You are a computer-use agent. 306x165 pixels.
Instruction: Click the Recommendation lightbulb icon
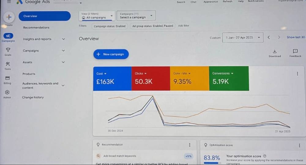pyautogui.click(x=98, y=145)
